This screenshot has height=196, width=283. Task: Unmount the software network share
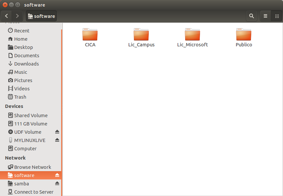coord(57,175)
